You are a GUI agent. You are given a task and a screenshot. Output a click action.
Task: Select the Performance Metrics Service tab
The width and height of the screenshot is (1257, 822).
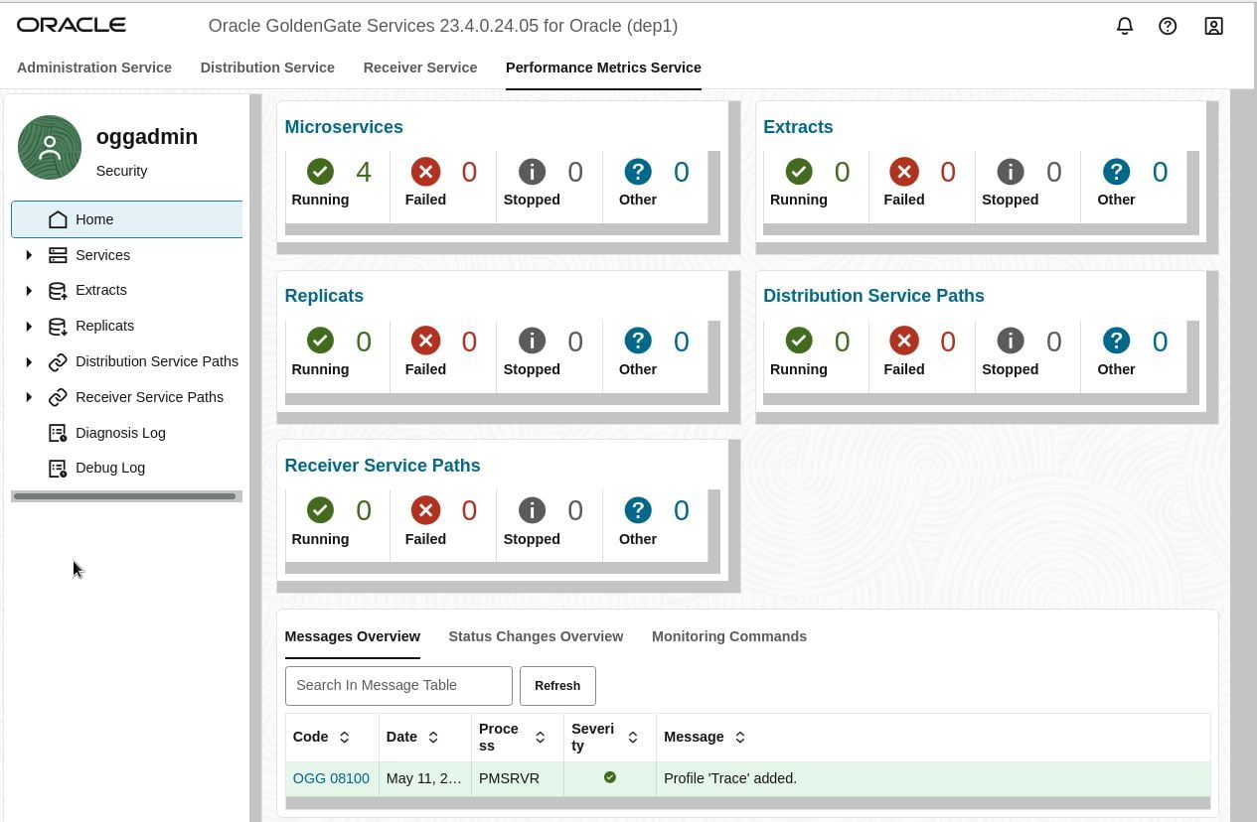[x=603, y=68]
